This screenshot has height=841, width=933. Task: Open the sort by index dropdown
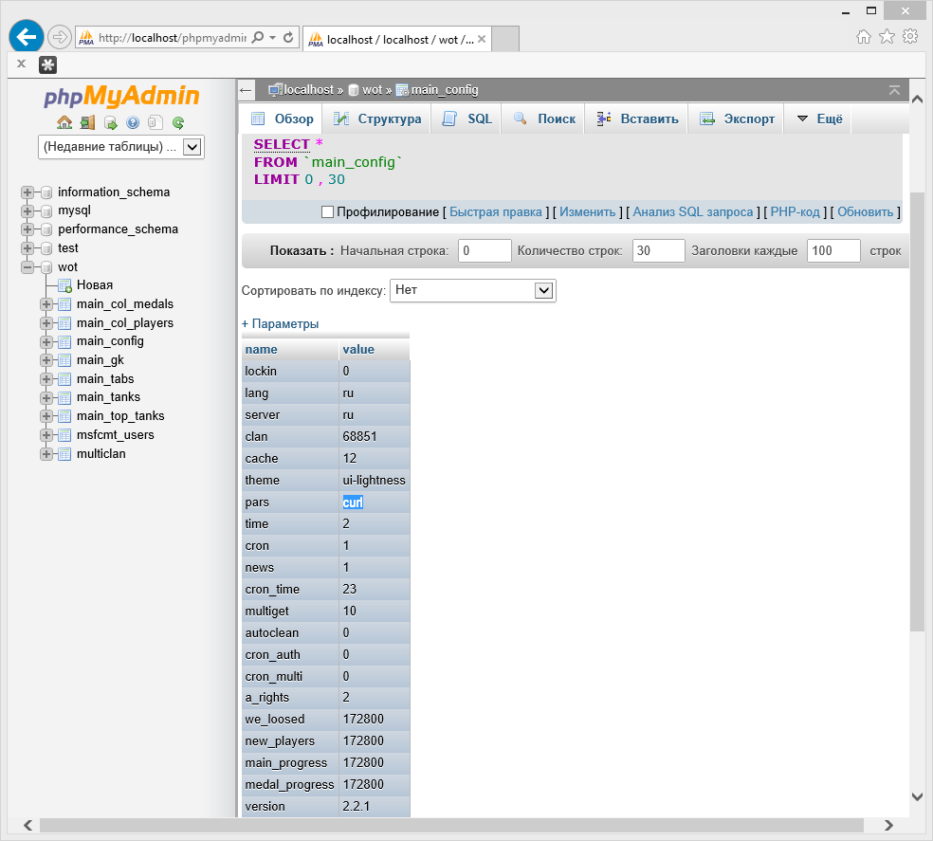(472, 290)
